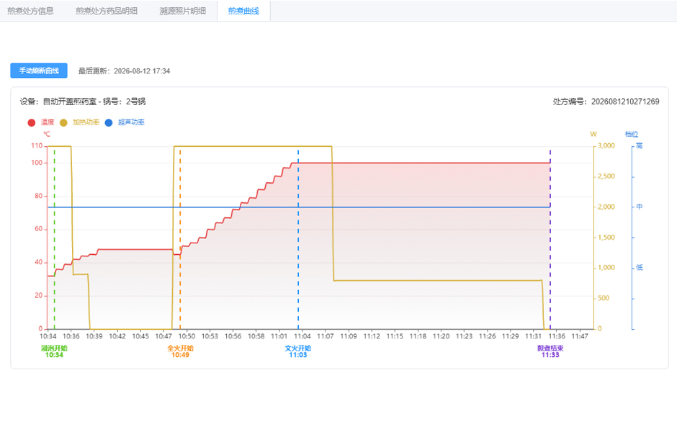
Task: Toggle the yellow 加热功率 legend dot
Action: pyautogui.click(x=63, y=122)
